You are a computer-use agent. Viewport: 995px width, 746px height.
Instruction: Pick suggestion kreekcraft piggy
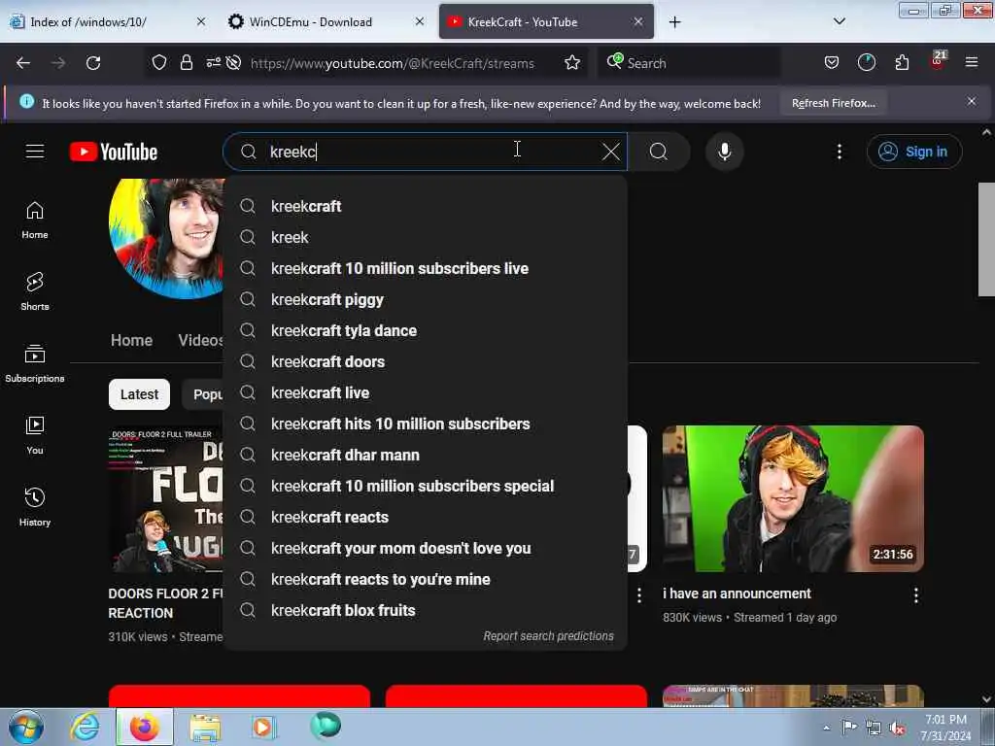(x=426, y=299)
